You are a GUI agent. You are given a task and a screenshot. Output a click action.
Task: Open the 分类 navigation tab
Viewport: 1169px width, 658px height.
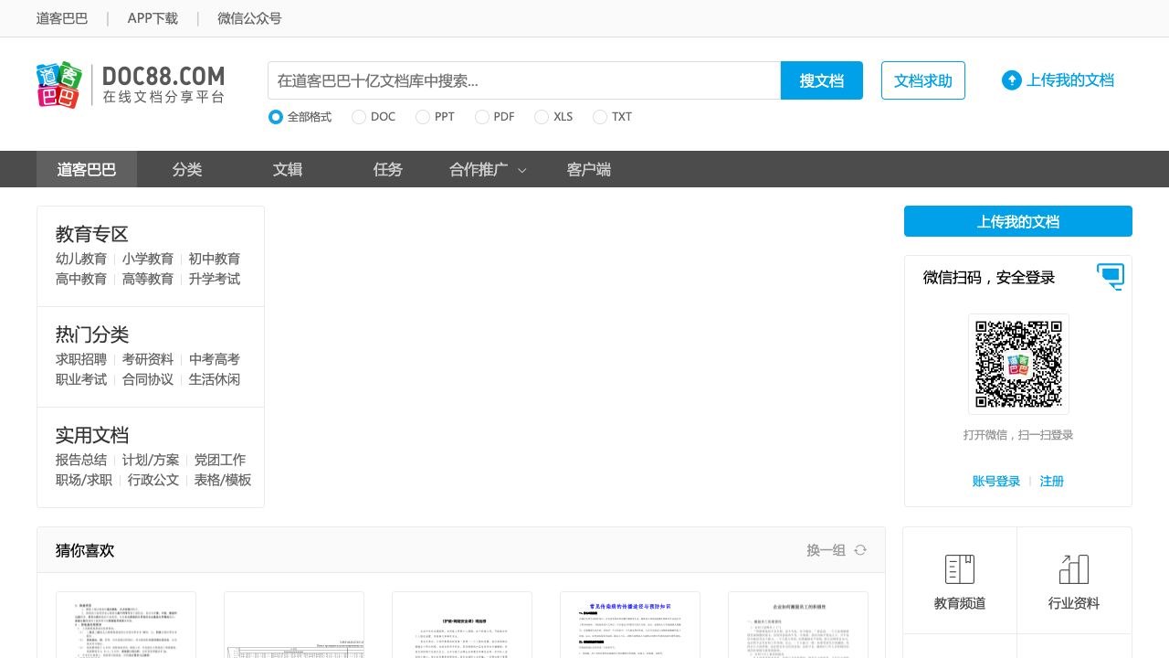pyautogui.click(x=187, y=169)
